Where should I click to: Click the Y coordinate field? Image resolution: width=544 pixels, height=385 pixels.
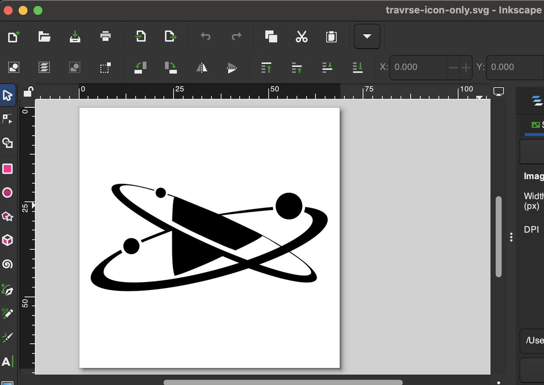(515, 67)
